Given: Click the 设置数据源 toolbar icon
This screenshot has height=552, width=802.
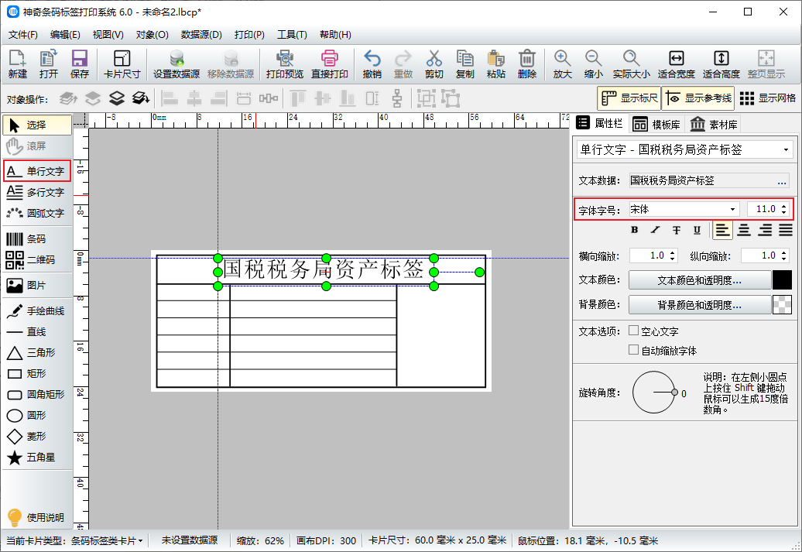Looking at the screenshot, I should point(176,64).
